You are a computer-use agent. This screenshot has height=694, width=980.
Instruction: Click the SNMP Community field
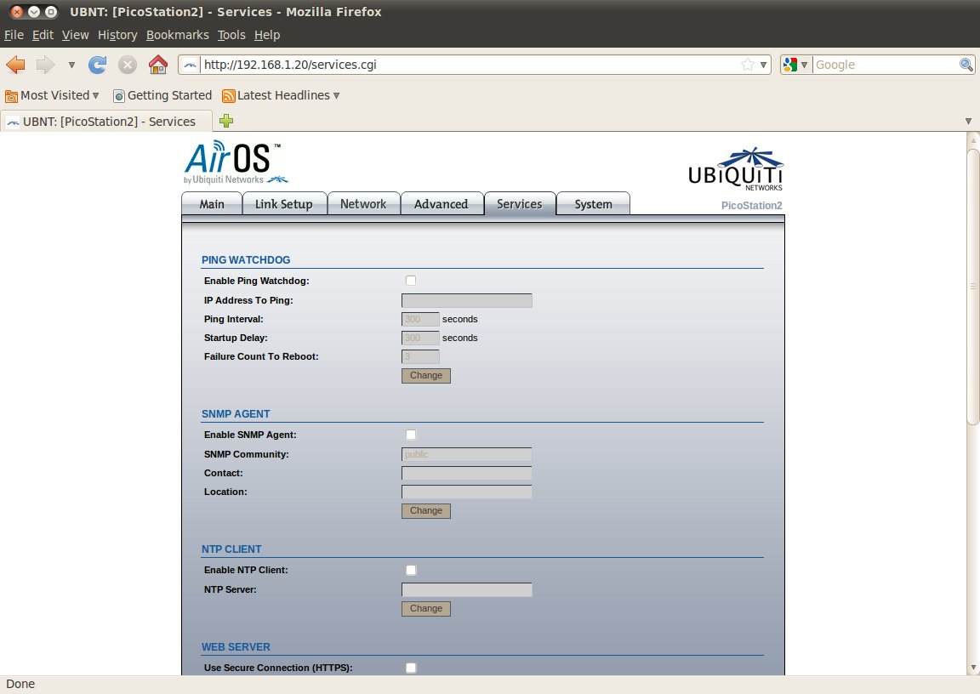(467, 454)
